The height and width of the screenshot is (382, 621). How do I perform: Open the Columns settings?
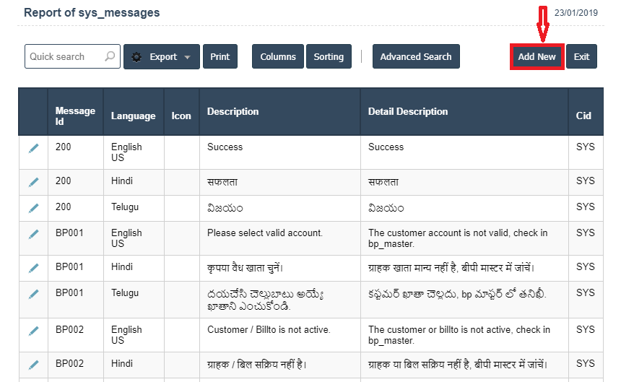coord(277,57)
